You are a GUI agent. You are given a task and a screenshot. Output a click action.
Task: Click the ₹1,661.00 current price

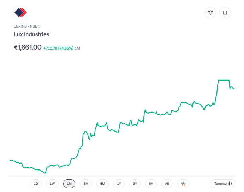point(28,47)
